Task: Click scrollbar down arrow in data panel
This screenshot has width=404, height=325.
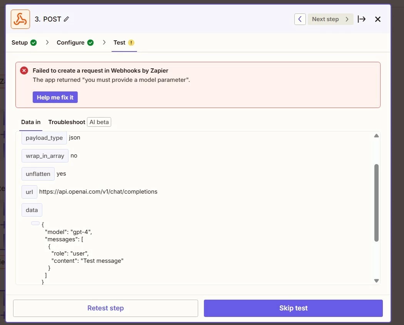Action: 376,281
